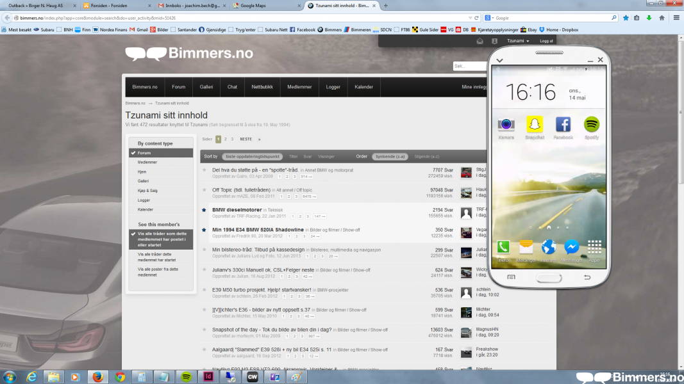Tap the phone's menu key
Viewport: 684px width, 384px height.
click(512, 277)
